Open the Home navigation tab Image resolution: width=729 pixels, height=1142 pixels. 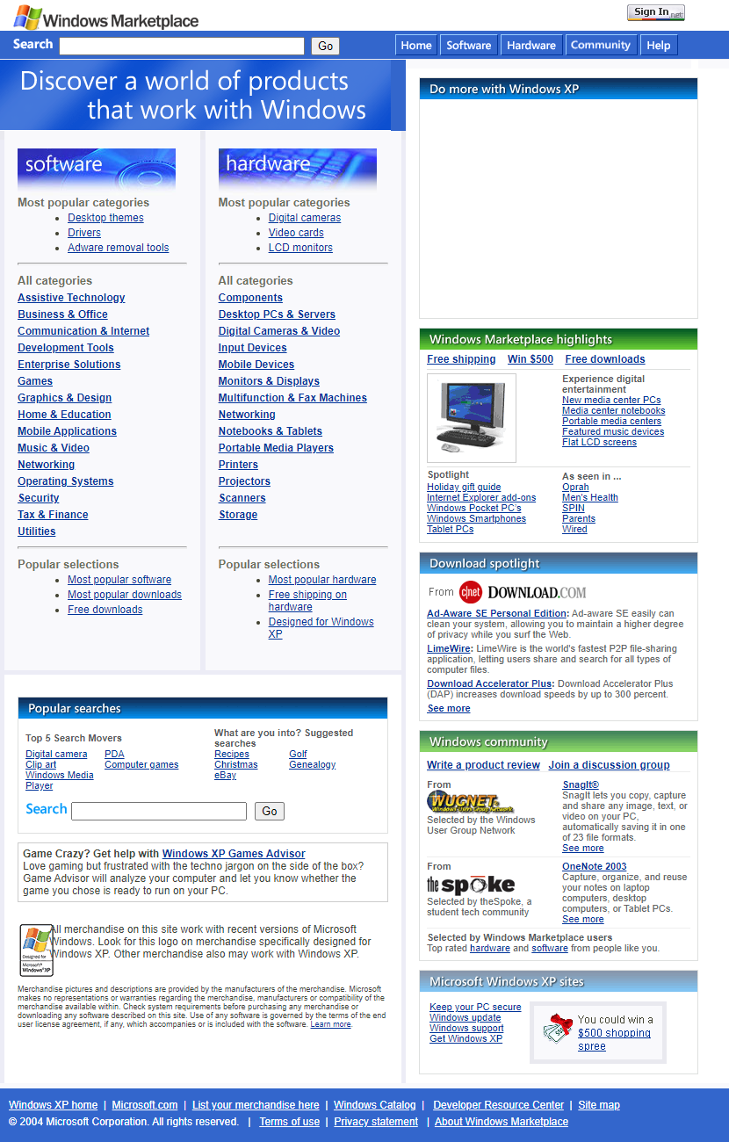click(x=416, y=45)
